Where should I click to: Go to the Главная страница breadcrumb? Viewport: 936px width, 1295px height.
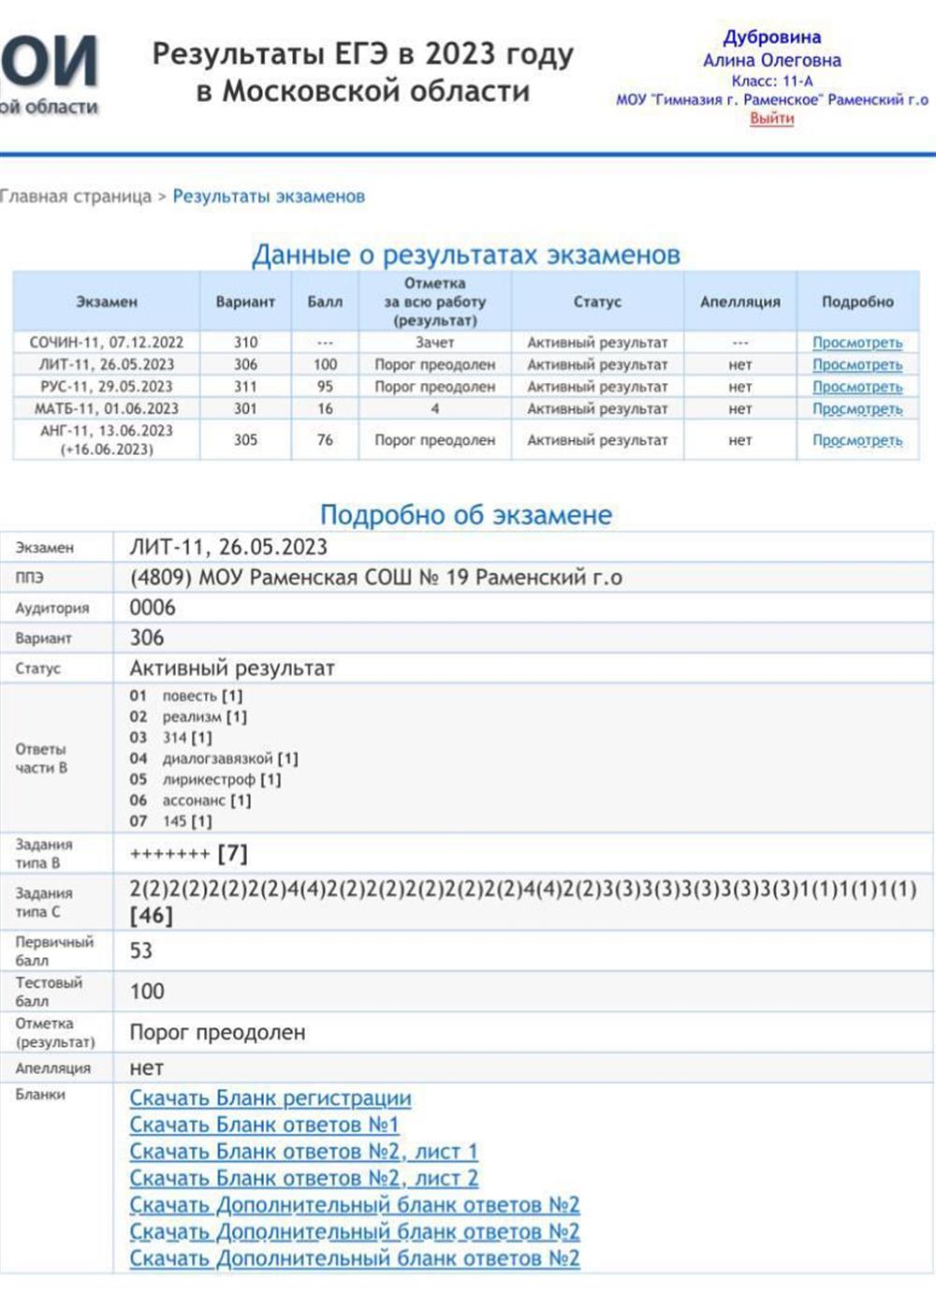[75, 197]
